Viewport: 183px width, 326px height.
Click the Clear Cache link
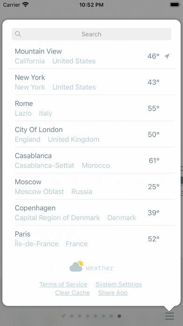pos(72,293)
